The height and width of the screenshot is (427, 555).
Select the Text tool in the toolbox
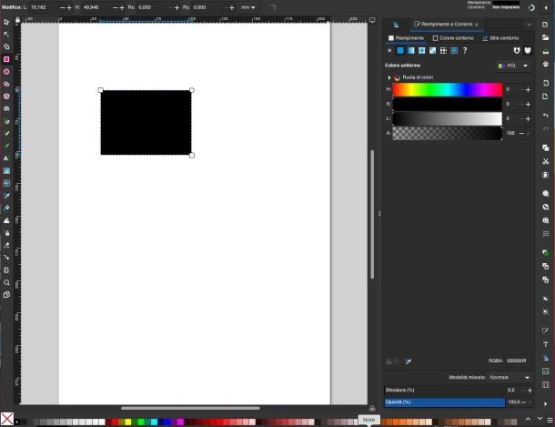(6, 158)
